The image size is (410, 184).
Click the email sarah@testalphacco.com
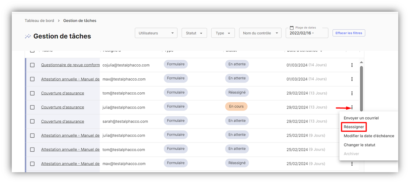coord(125,121)
